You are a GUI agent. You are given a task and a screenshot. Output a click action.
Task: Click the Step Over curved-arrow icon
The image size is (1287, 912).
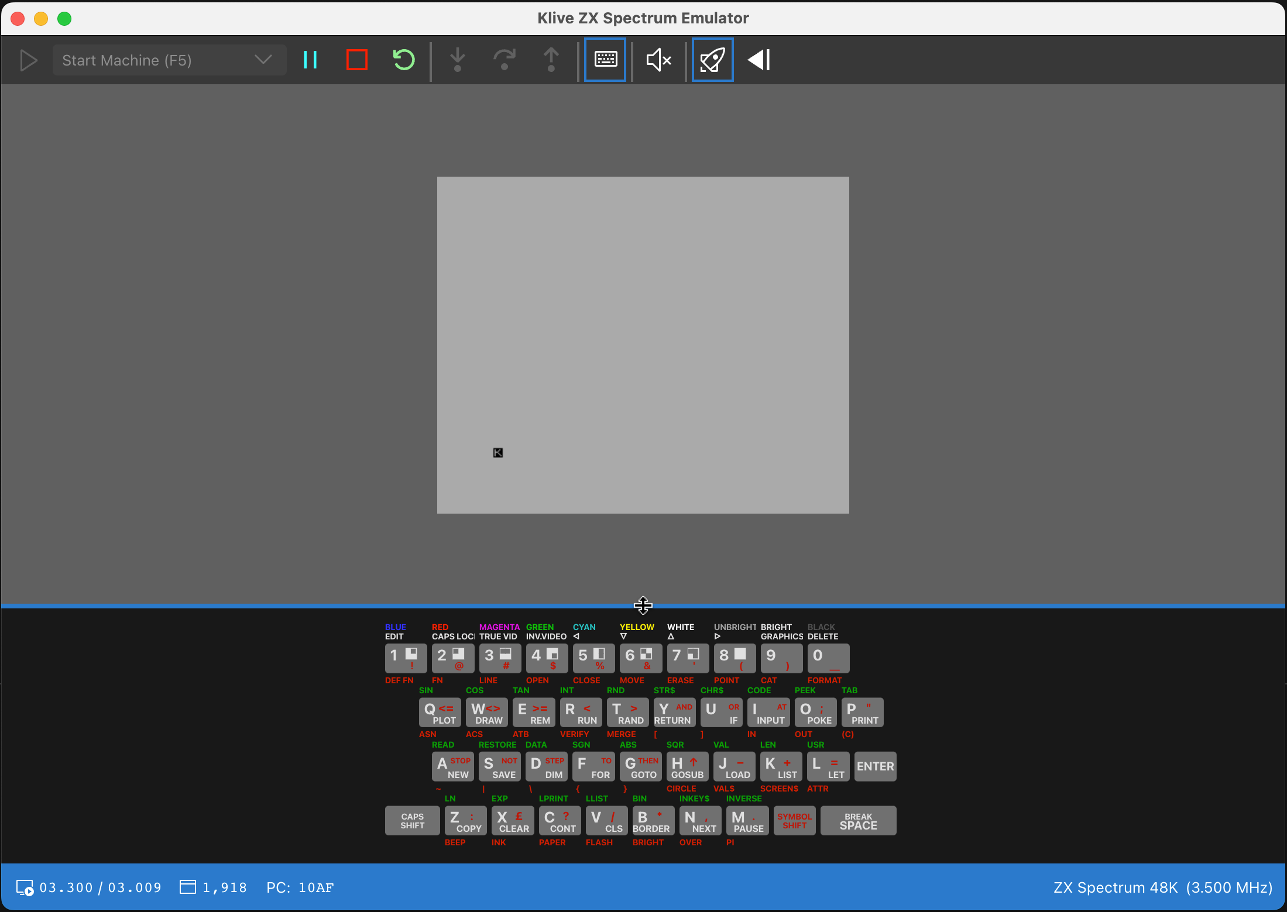(504, 60)
